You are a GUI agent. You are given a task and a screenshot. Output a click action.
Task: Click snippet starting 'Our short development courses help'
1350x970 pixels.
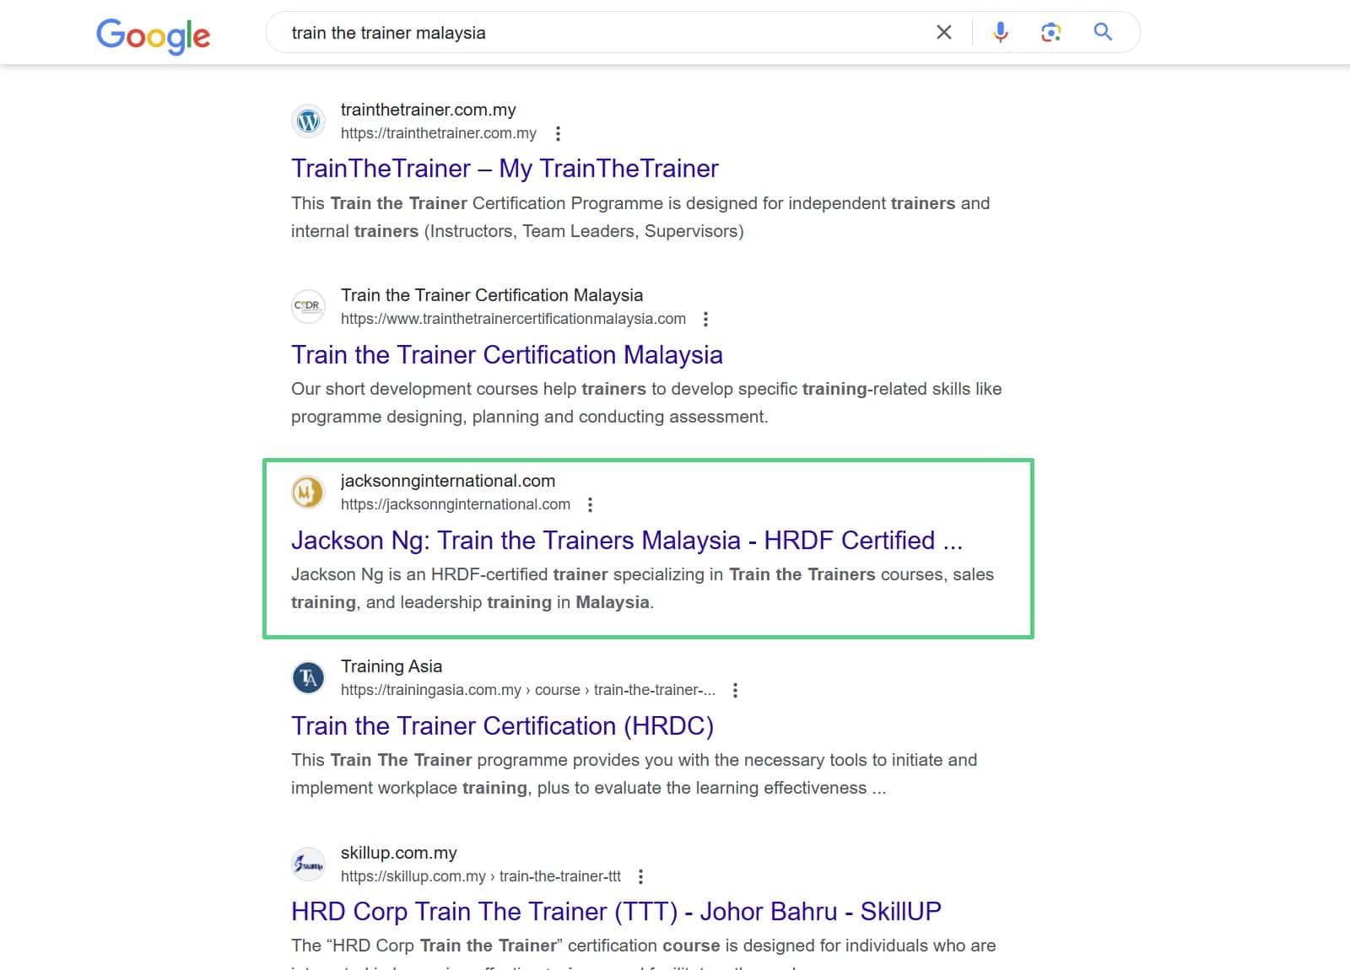point(646,402)
